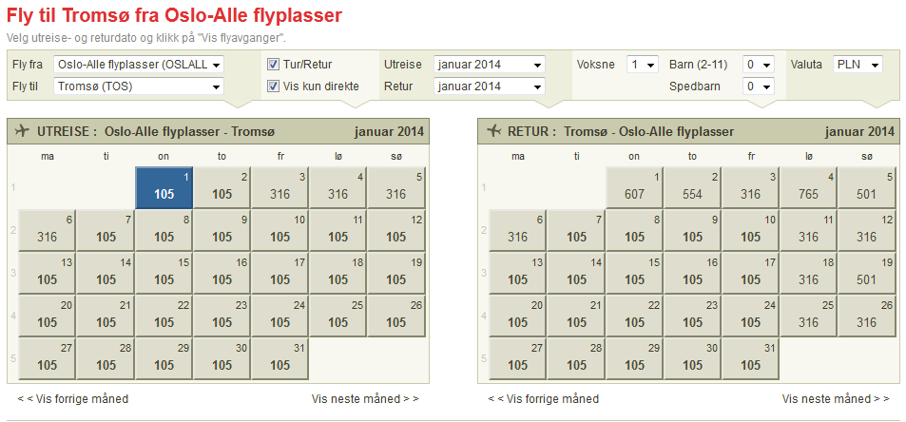This screenshot has width=906, height=422.
Task: Select January 19 return priced 501
Action: pyautogui.click(x=867, y=273)
